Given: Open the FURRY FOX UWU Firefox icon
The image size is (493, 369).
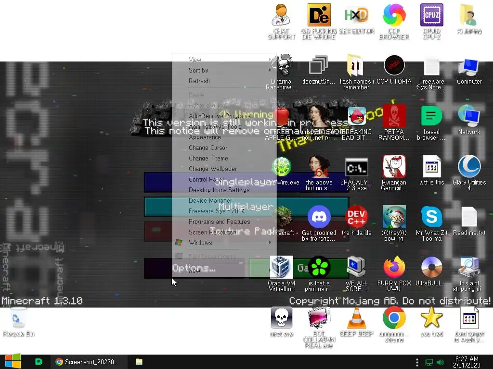Looking at the screenshot, I should coord(394,267).
